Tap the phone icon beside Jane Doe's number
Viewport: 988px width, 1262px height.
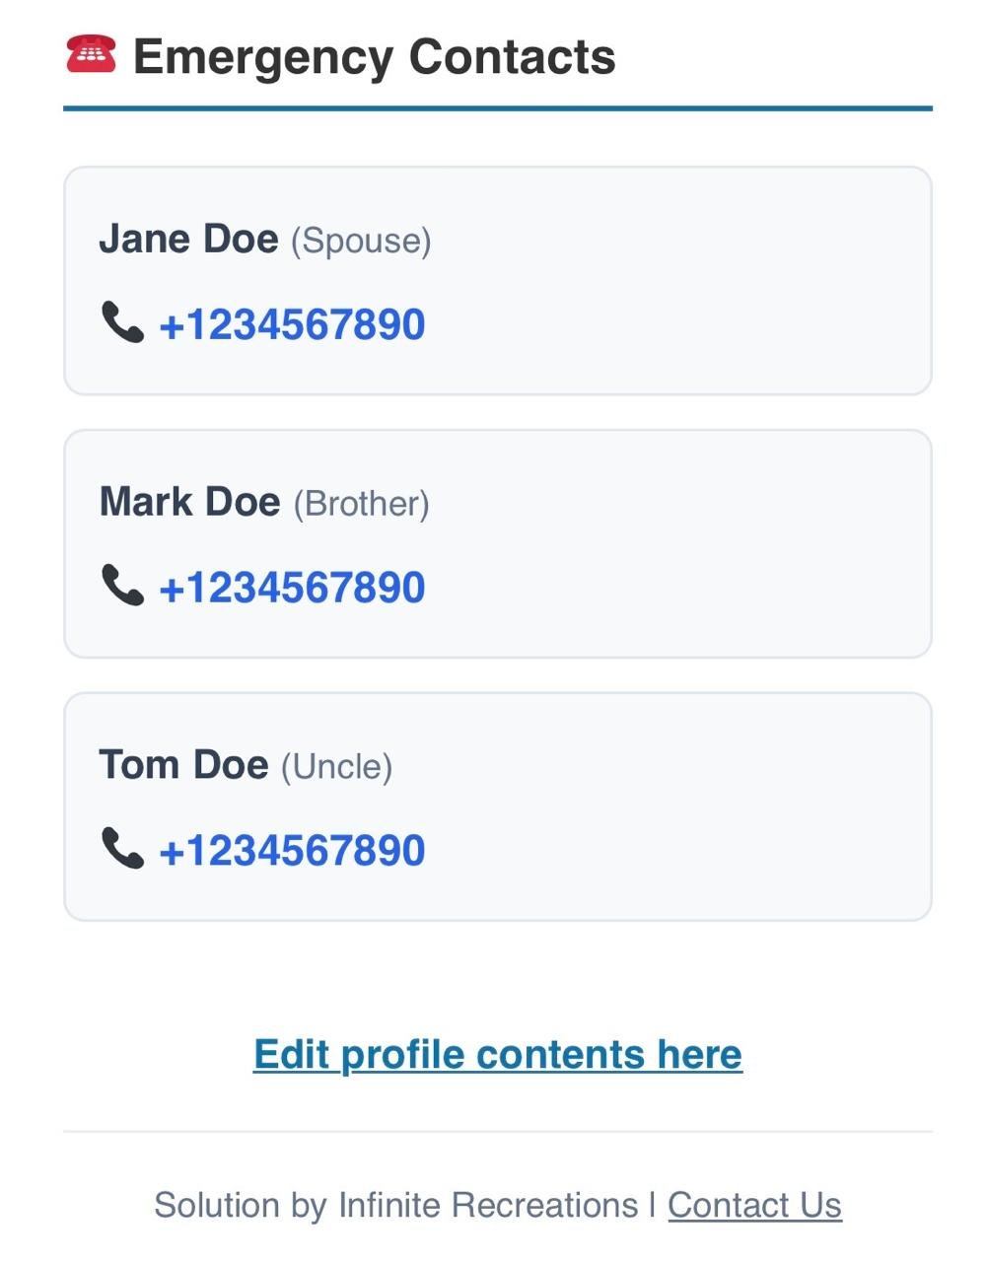tap(122, 322)
